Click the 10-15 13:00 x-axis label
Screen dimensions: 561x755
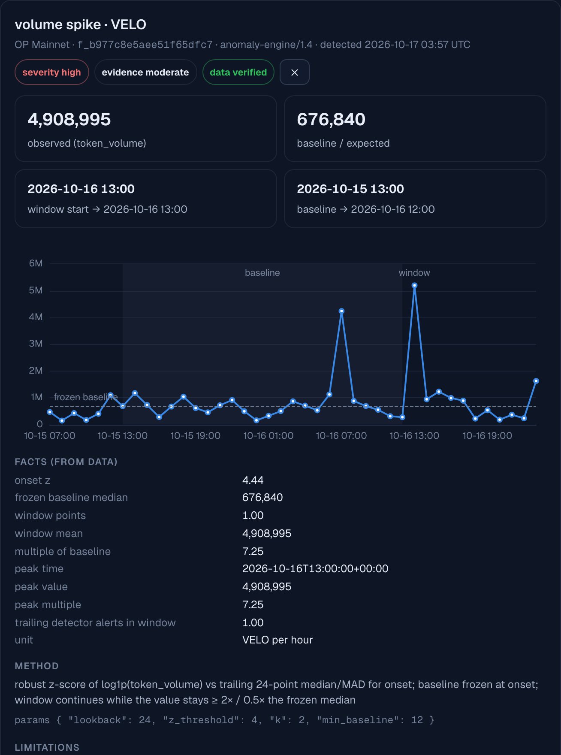(x=122, y=436)
